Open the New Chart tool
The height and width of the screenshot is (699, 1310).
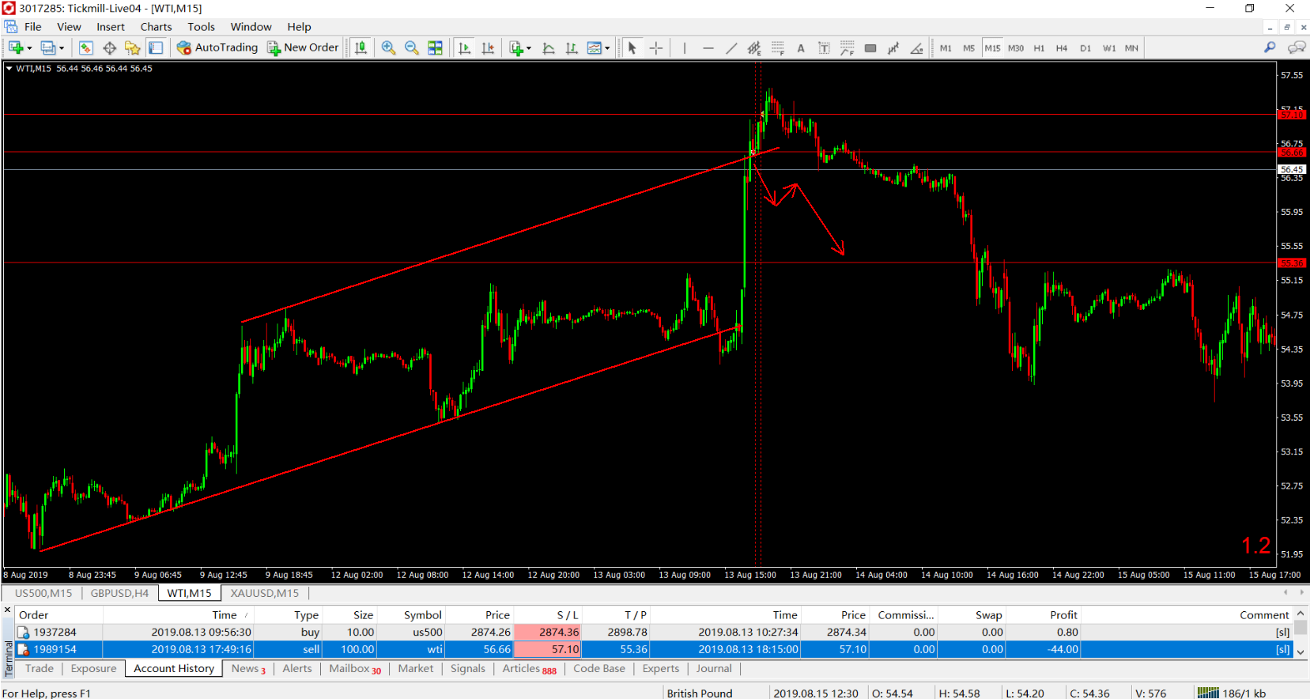[x=15, y=47]
